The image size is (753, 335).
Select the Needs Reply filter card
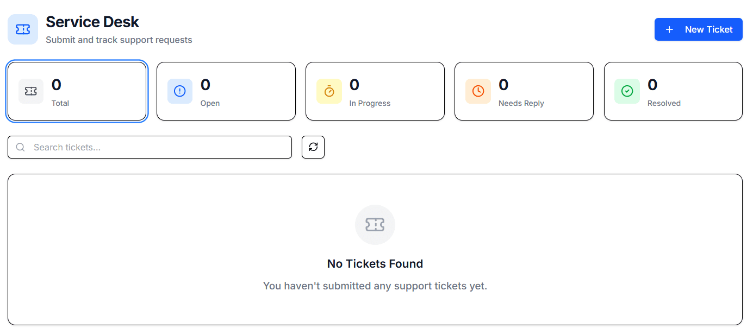click(524, 91)
